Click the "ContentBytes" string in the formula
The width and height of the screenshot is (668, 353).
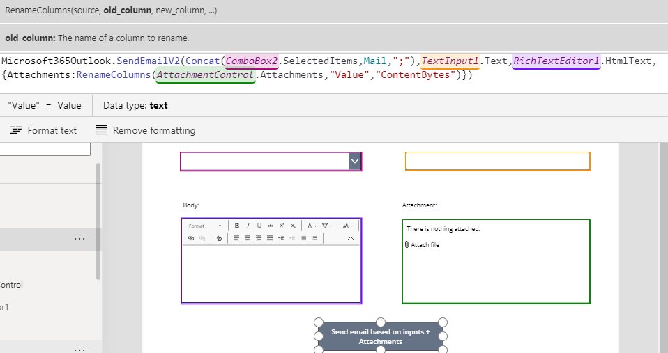(416, 75)
